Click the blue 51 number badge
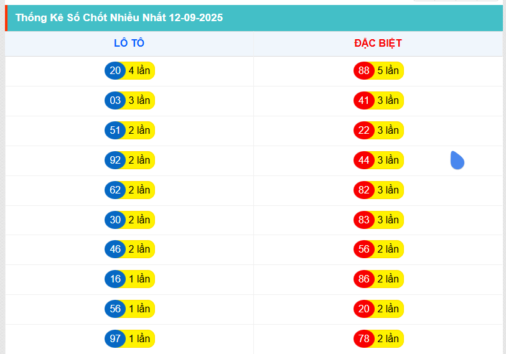The height and width of the screenshot is (354, 506). click(x=115, y=131)
